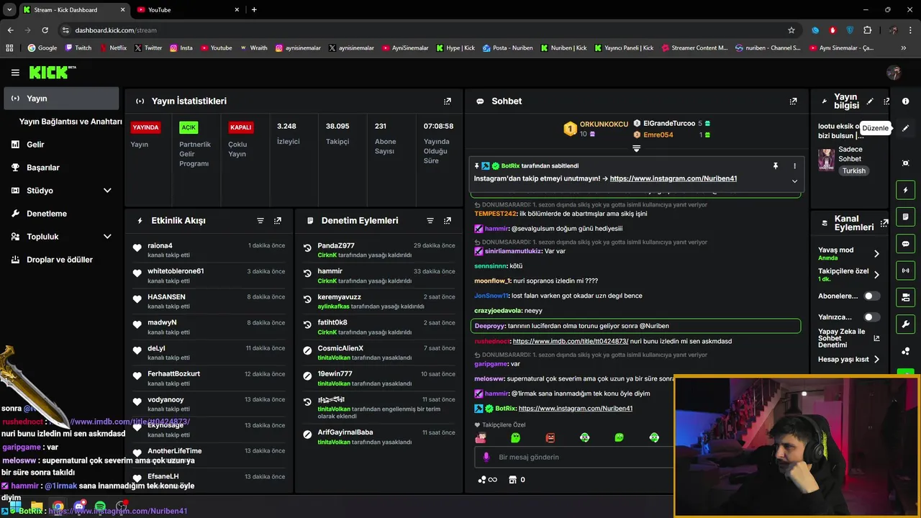The height and width of the screenshot is (518, 921).
Task: Click the Kick logo
Action: click(53, 73)
